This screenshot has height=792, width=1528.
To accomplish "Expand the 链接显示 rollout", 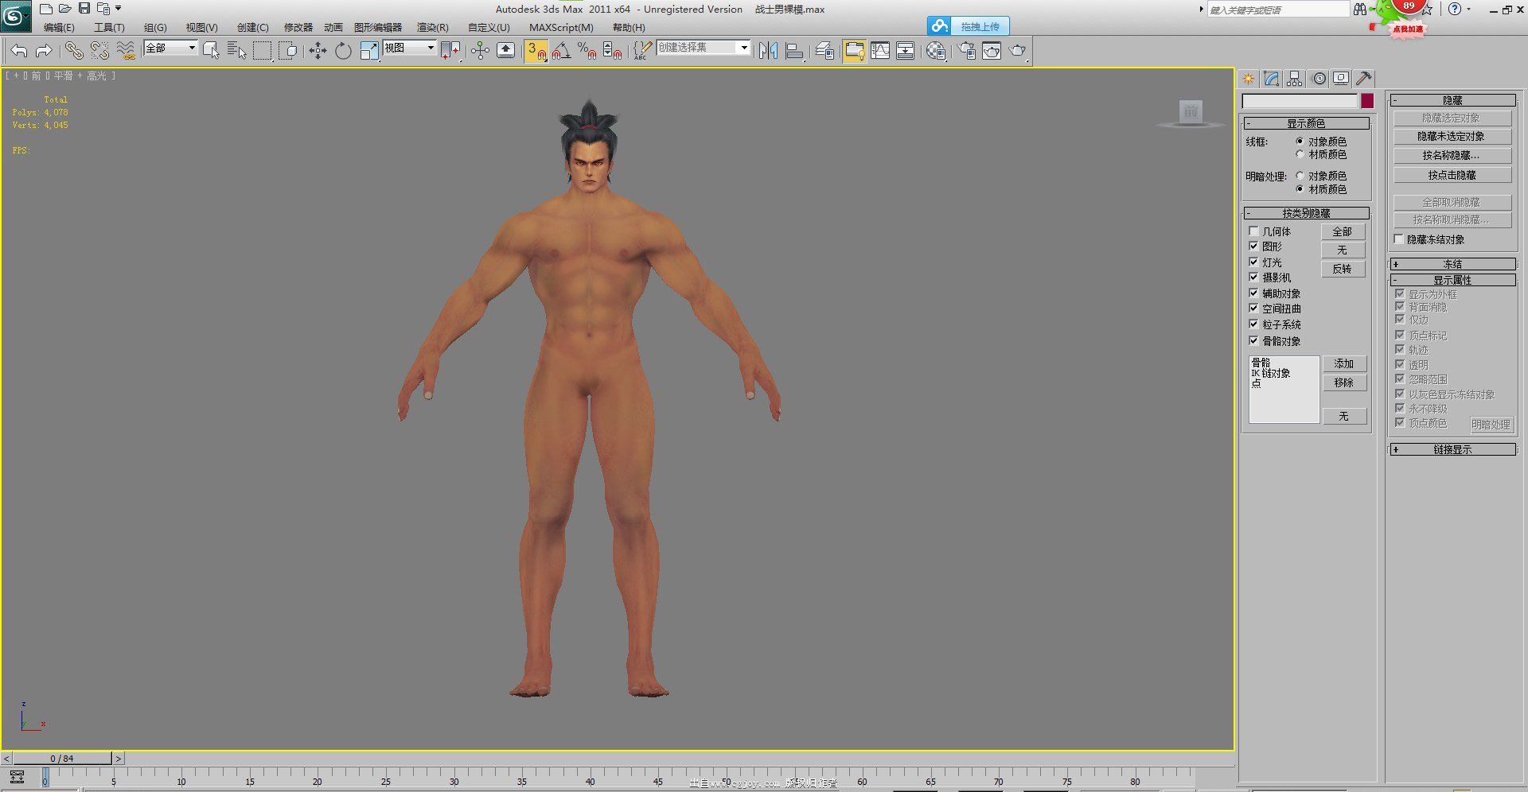I will coord(1452,449).
